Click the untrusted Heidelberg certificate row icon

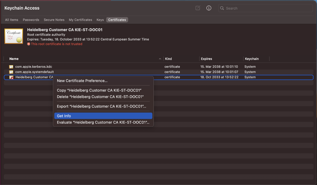pyautogui.click(x=11, y=77)
